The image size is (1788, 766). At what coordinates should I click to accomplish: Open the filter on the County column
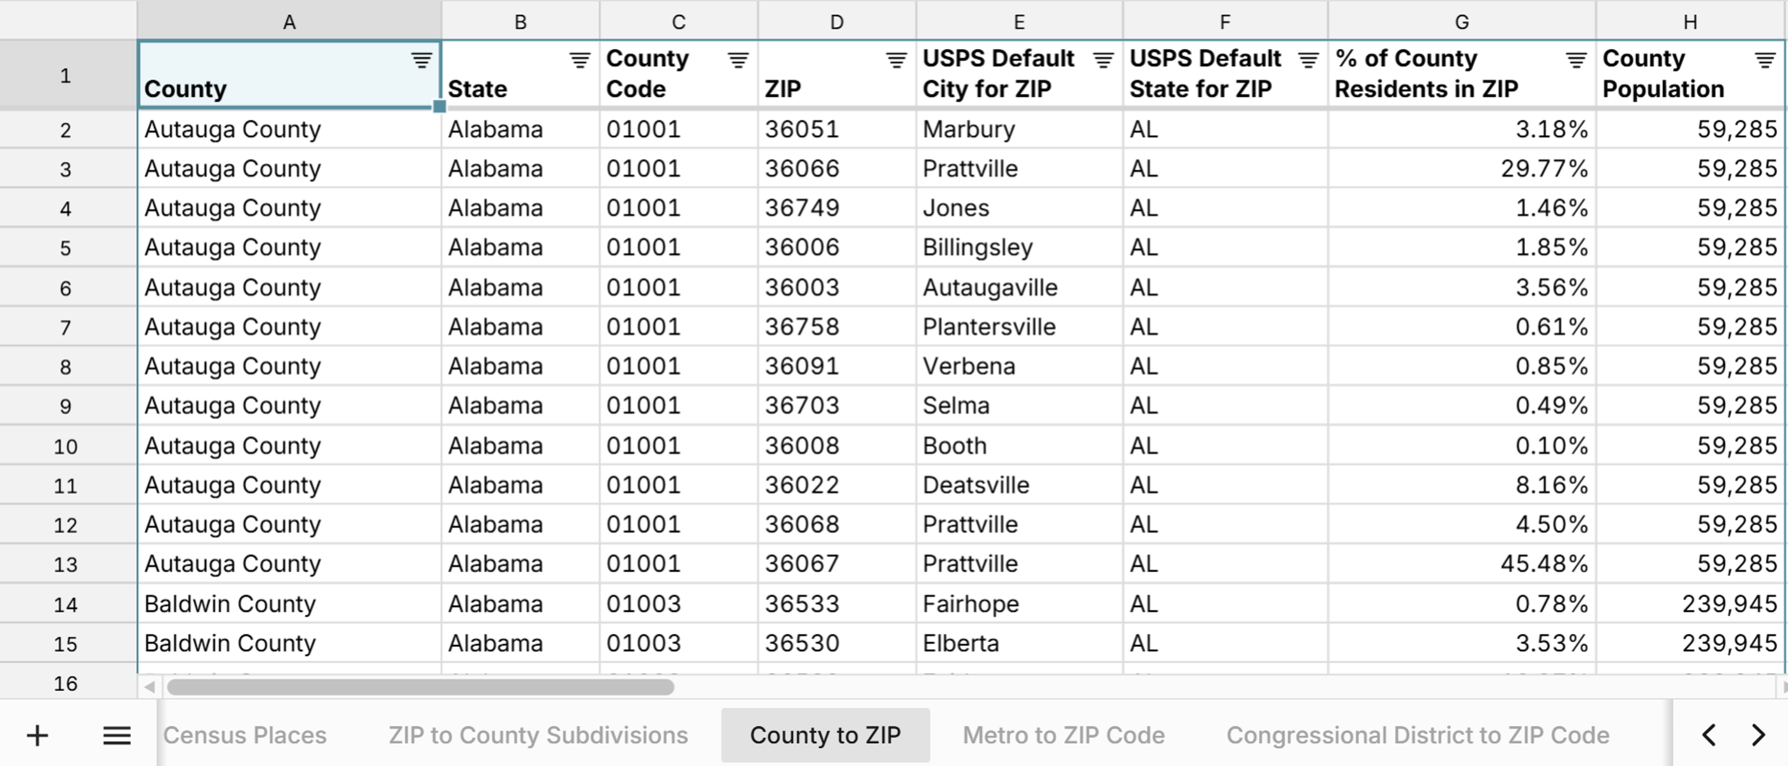421,61
